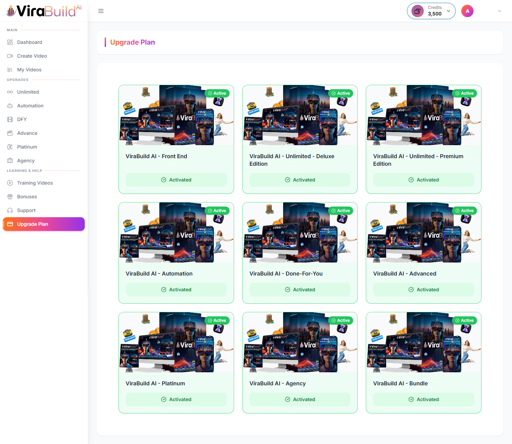Click Activated button under Bundle plan
Screen dimensions: 512x444
tap(423, 399)
